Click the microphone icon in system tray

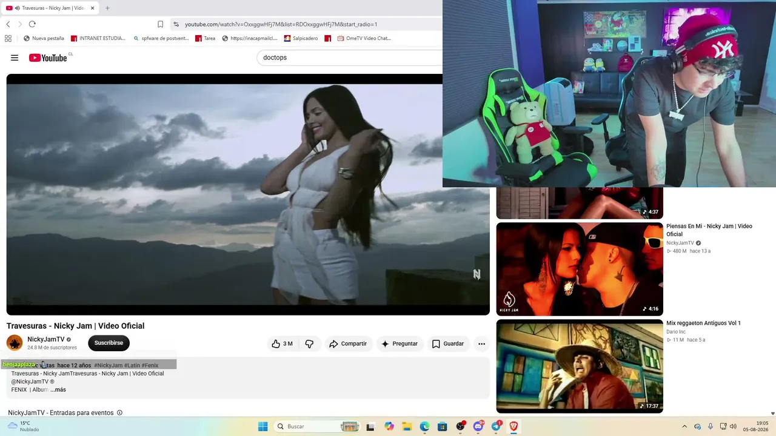coord(710,426)
